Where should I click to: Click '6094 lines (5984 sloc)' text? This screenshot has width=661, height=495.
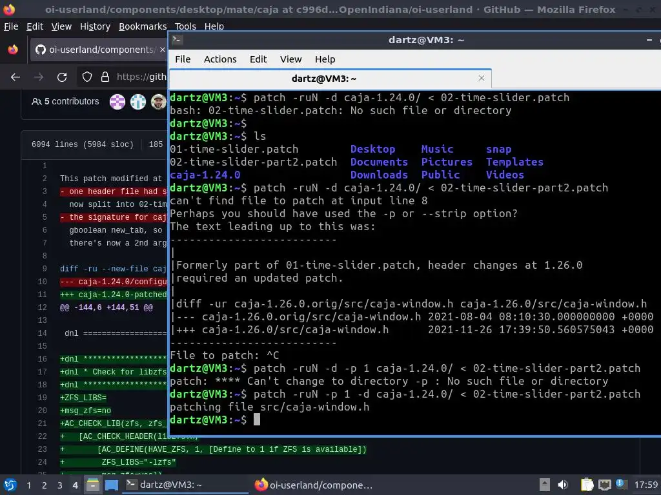click(82, 144)
